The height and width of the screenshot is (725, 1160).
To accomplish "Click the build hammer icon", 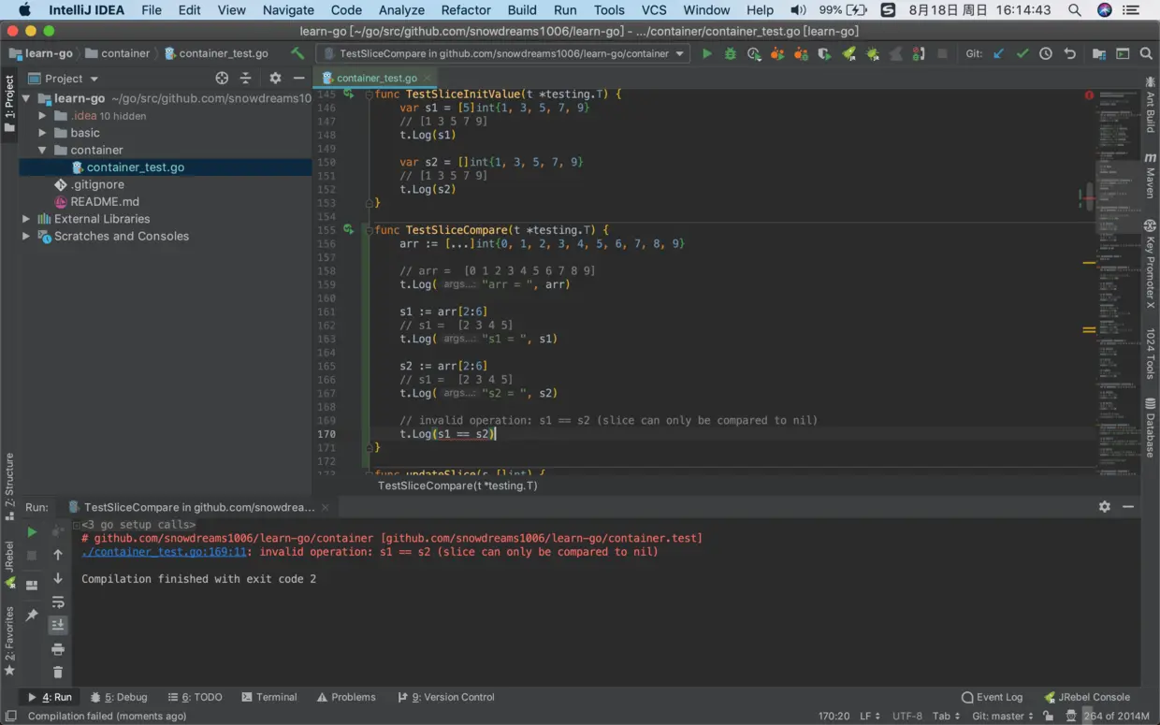I will pos(297,54).
